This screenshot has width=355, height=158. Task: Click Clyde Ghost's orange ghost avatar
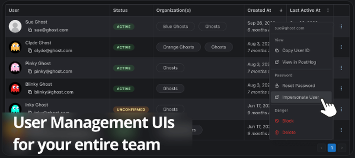(x=15, y=47)
